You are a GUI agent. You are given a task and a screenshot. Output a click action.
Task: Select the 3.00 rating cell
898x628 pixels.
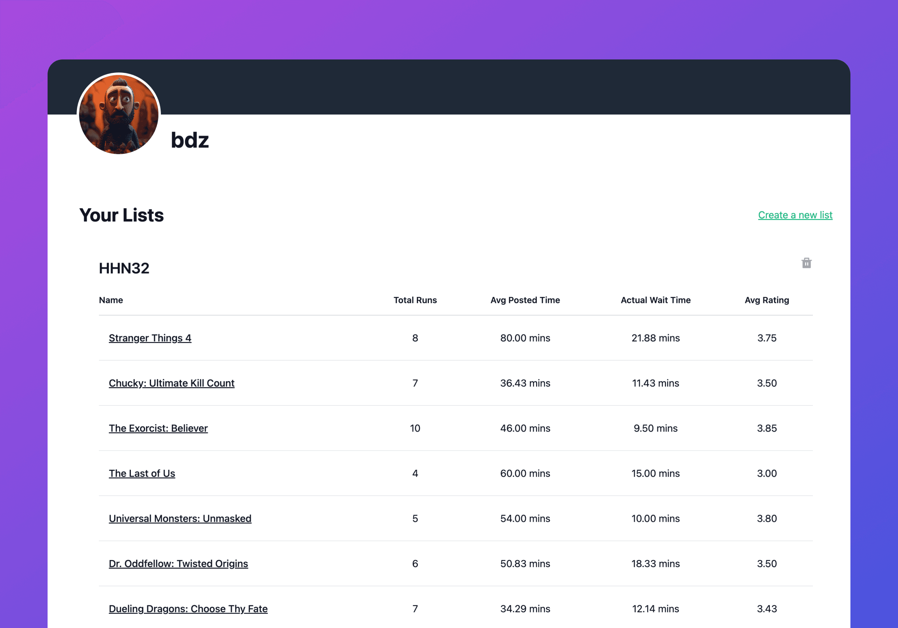(766, 473)
